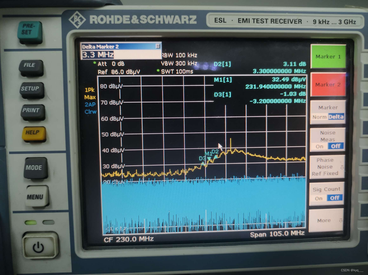The height and width of the screenshot is (275, 368).
Task: Push the yellow HELP key
Action: 33,133
